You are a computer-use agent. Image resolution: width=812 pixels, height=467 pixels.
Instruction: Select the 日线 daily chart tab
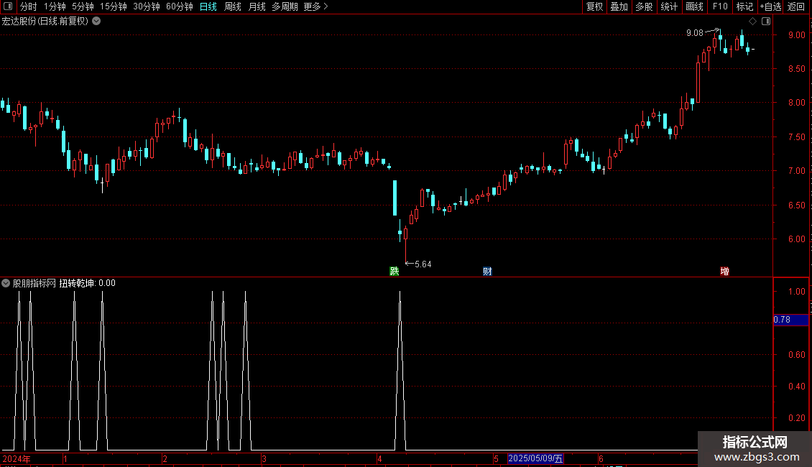[208, 6]
